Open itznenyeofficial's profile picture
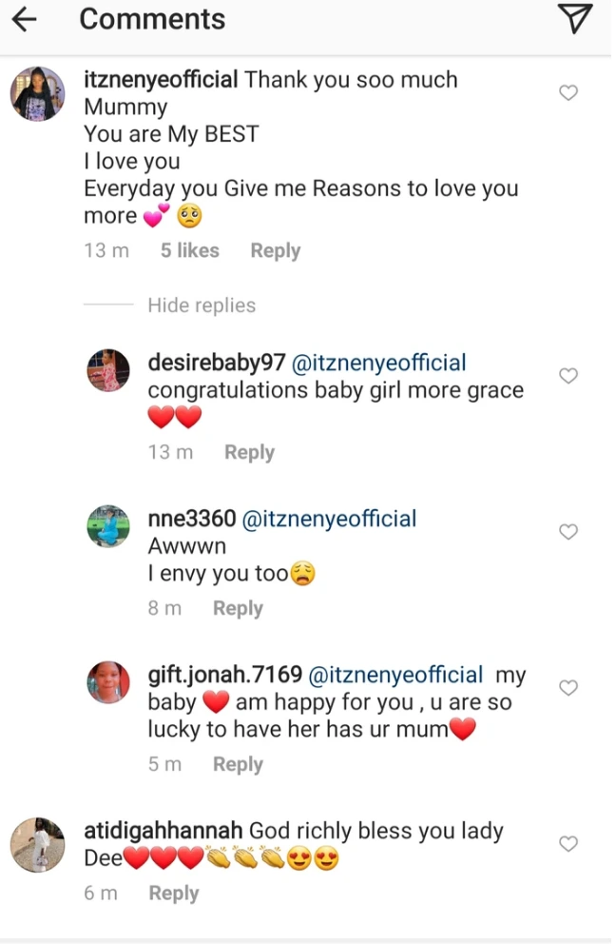This screenshot has width=616, height=944. [38, 95]
